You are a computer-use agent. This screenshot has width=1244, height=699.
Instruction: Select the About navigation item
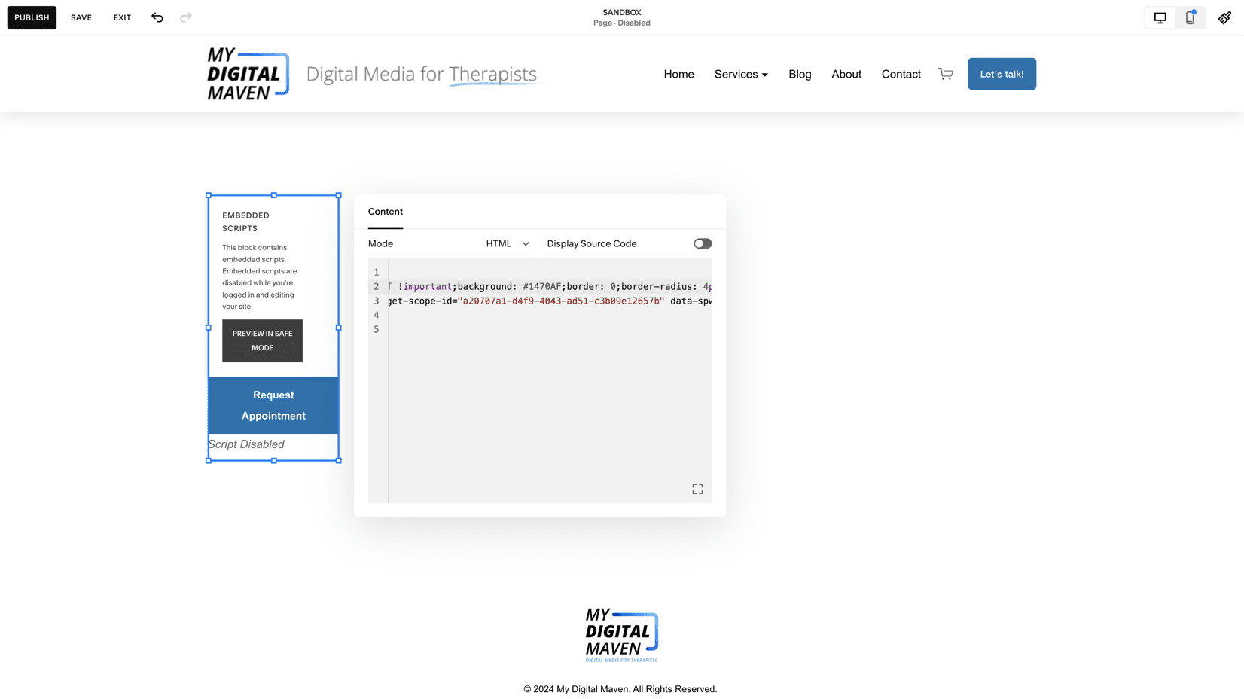click(x=846, y=74)
